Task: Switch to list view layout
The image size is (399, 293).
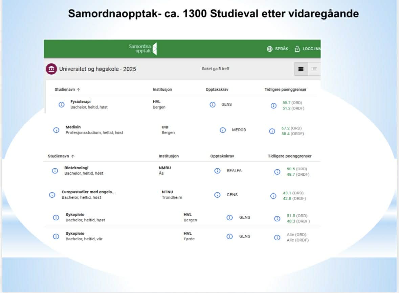Action: tap(314, 69)
